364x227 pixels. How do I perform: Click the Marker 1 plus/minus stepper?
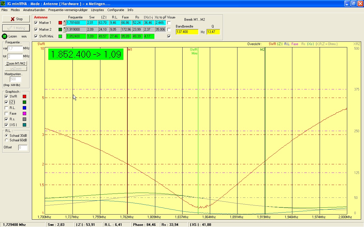point(64,23)
